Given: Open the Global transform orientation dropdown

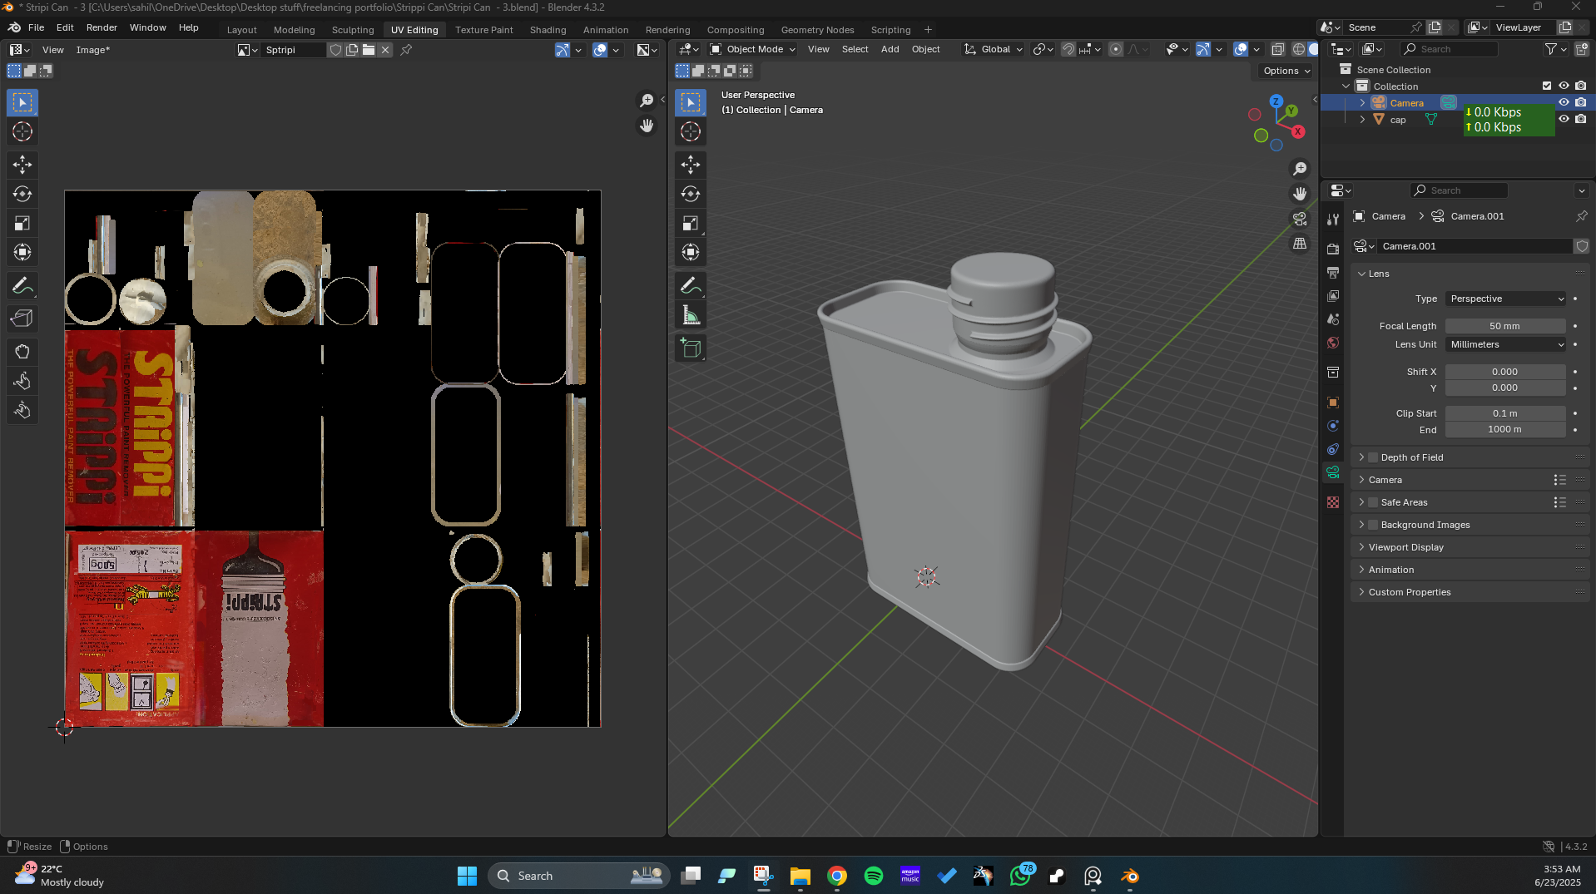Looking at the screenshot, I should pyautogui.click(x=994, y=49).
